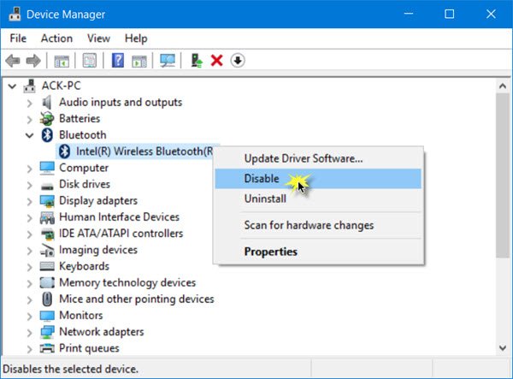The height and width of the screenshot is (379, 513).
Task: Click the Forward arrow toolbar icon
Action: (x=33, y=61)
